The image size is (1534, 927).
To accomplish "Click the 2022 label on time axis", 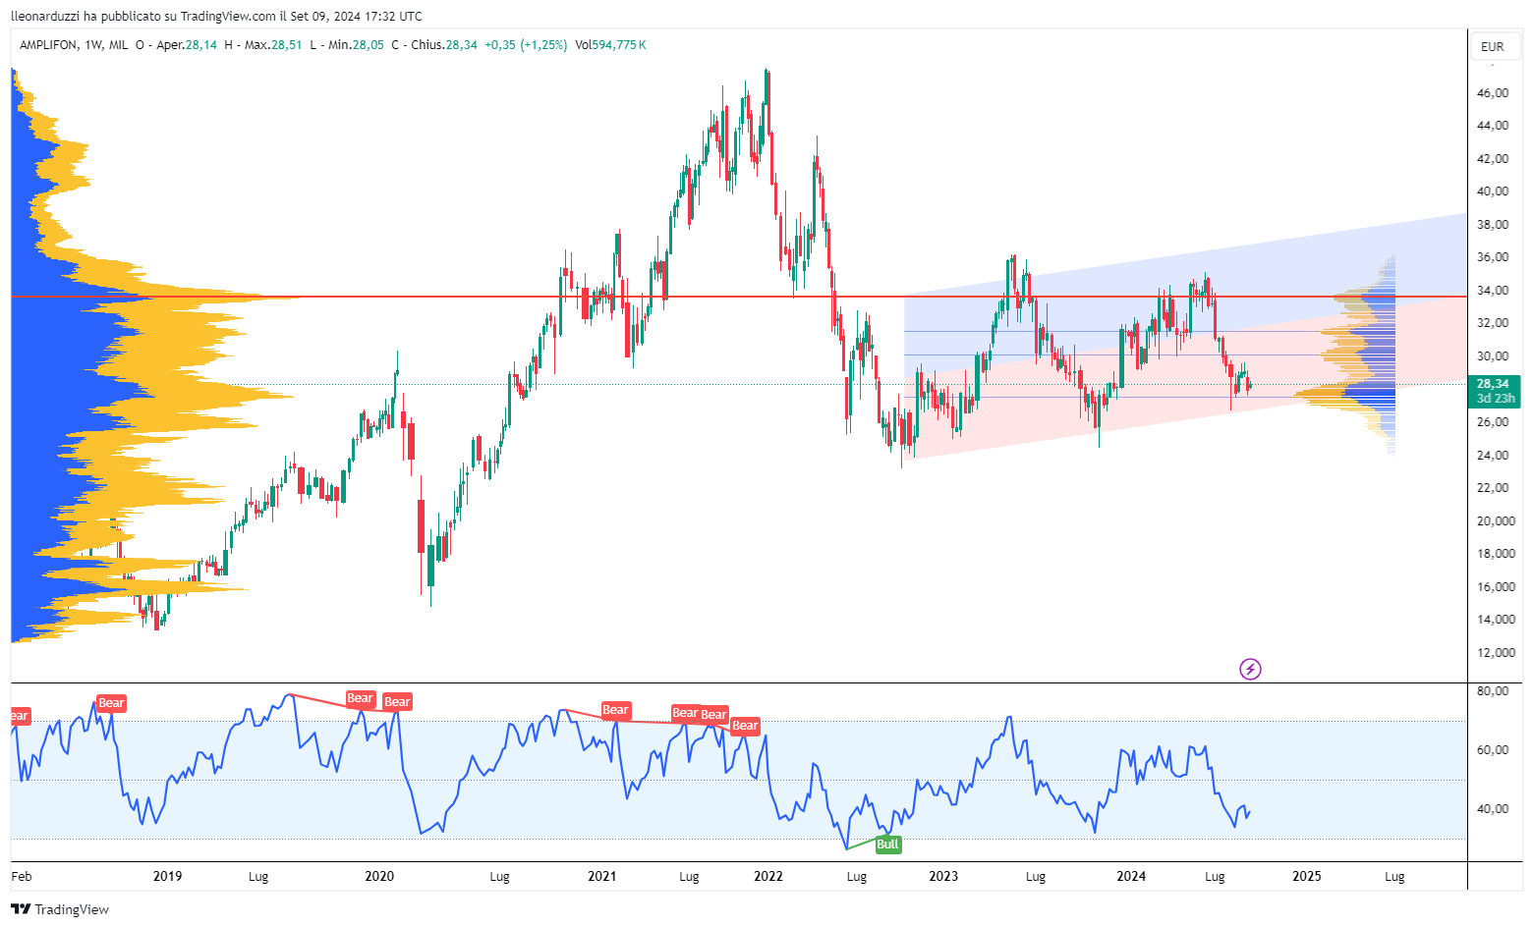I will tap(768, 877).
